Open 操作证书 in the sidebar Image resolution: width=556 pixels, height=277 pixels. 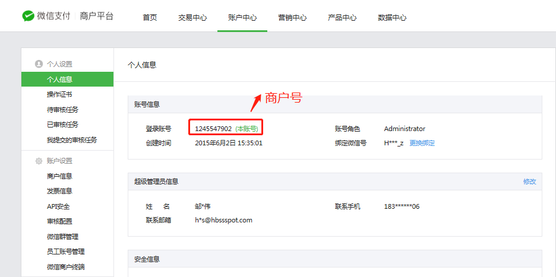pos(59,94)
